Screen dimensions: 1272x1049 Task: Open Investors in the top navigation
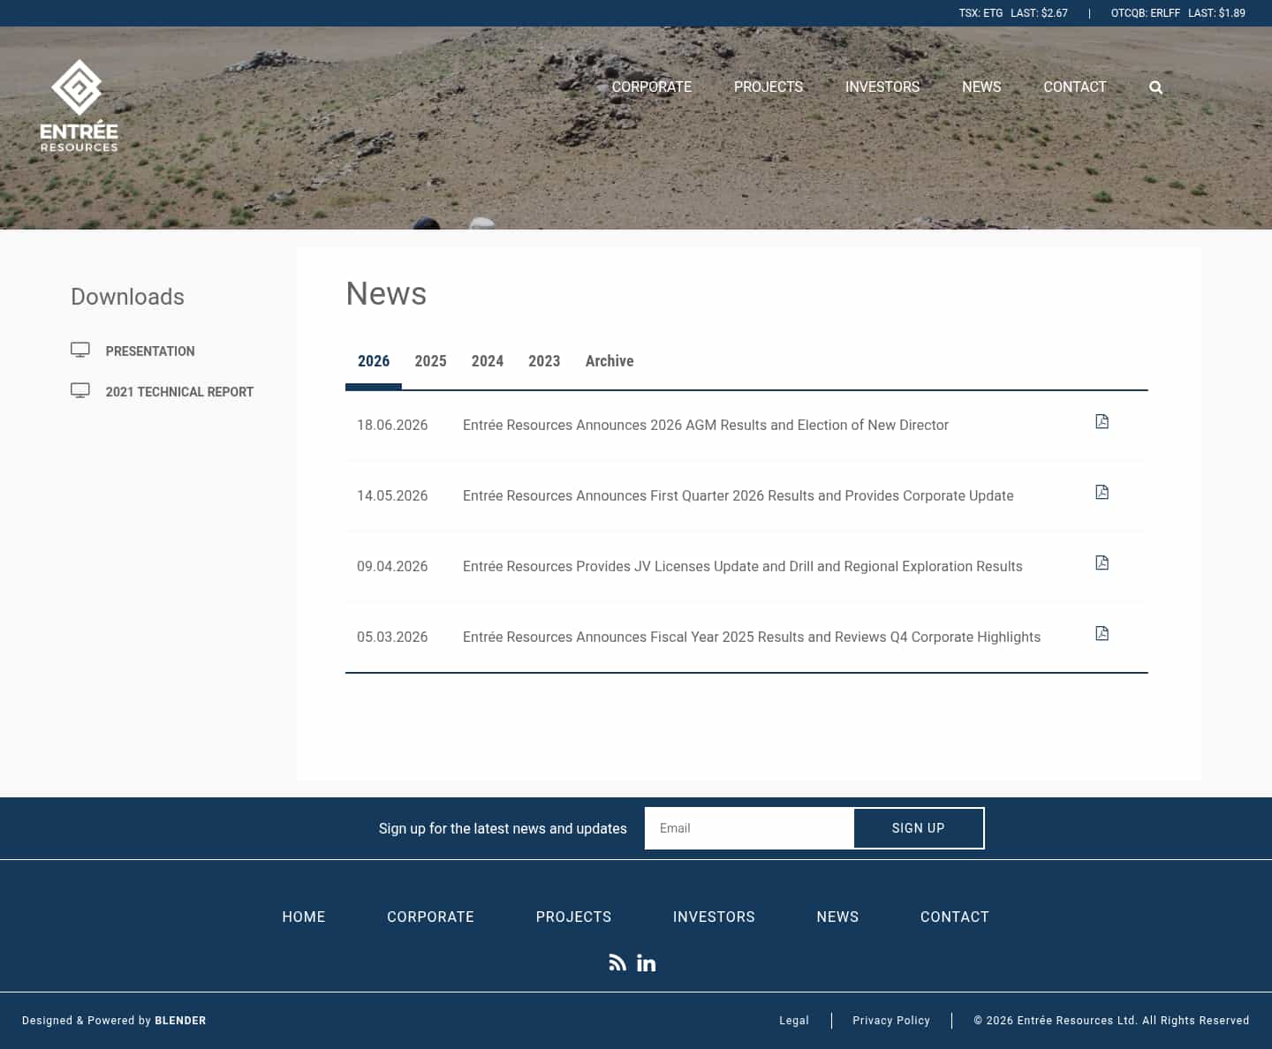pyautogui.click(x=882, y=87)
